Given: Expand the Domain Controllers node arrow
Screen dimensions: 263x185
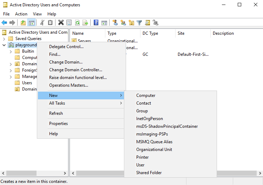Looking at the screenshot, I should pyautogui.click(x=11, y=64).
